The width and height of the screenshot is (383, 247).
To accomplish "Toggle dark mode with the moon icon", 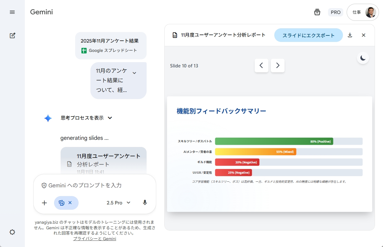I will (363, 58).
